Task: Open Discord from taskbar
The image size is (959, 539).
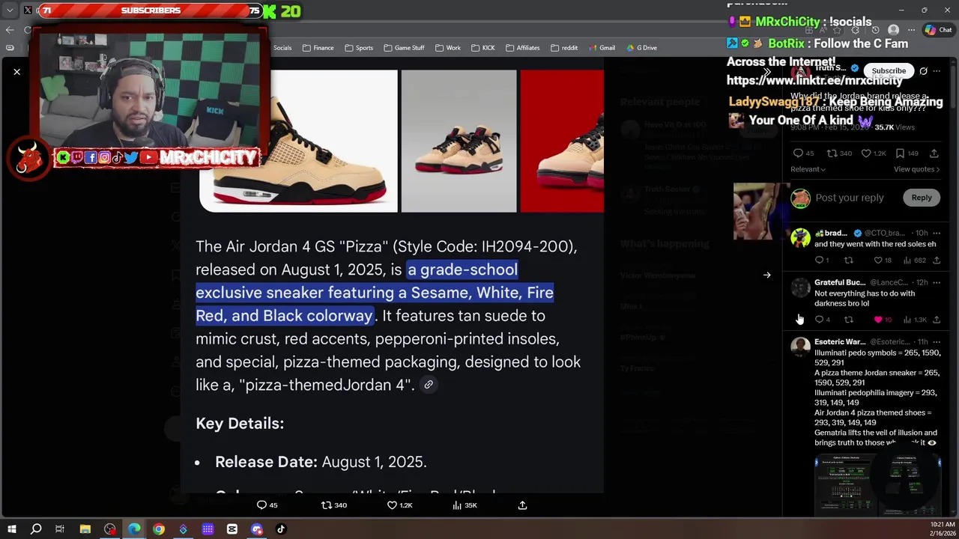Action: pyautogui.click(x=257, y=529)
